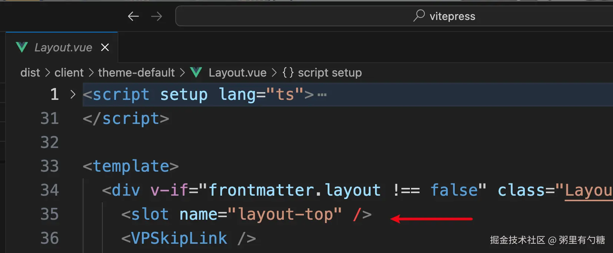Click the curly braces symbol icon in breadcrumb
Viewport: 613px width, 253px height.
tap(288, 72)
